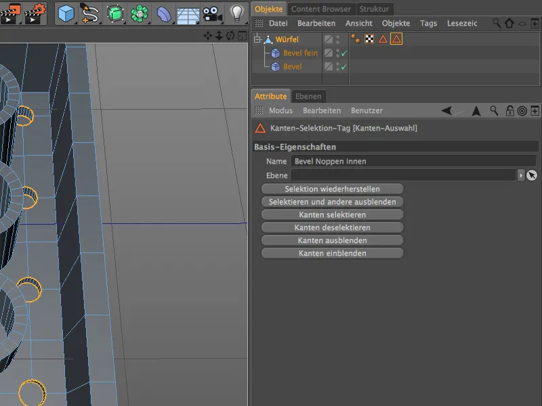The height and width of the screenshot is (406, 542).
Task: Open new Attribute Manager plus icon
Action: [535, 110]
